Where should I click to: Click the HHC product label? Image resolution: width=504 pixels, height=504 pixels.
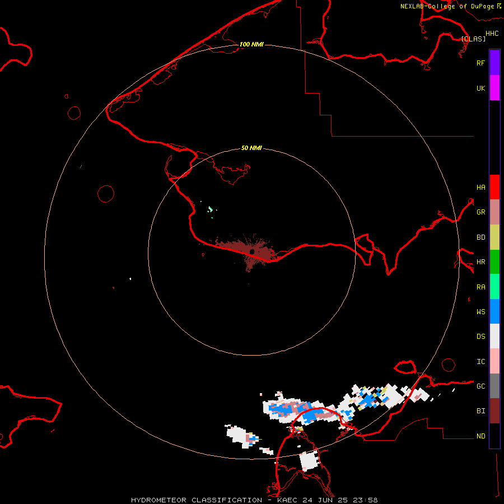point(492,33)
